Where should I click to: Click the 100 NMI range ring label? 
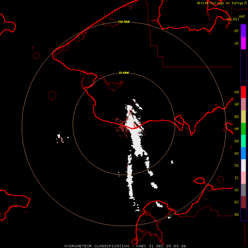pyautogui.click(x=124, y=22)
